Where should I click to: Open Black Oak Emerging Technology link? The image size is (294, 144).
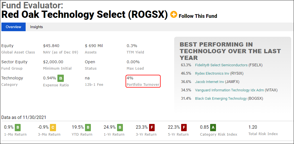coord(221,98)
